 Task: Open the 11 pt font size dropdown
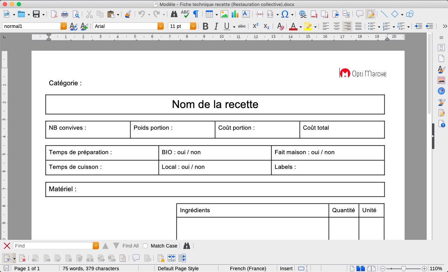(x=193, y=26)
